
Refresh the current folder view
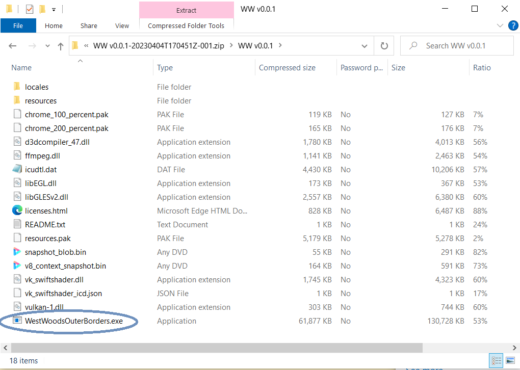(x=384, y=46)
